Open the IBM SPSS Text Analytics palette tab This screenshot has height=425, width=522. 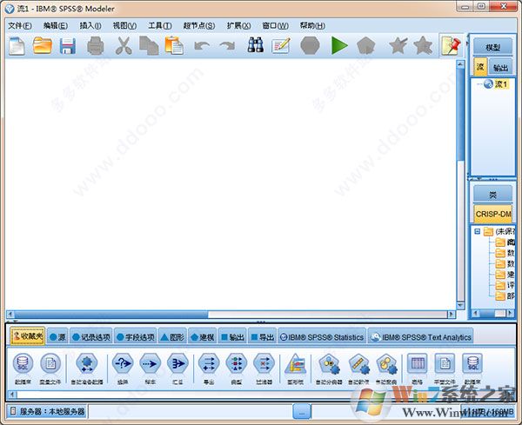point(420,337)
